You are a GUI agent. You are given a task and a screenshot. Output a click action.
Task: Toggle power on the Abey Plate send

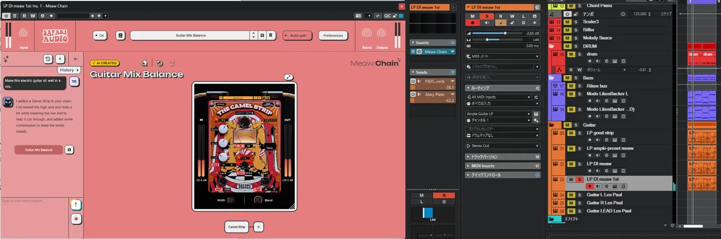tap(413, 94)
